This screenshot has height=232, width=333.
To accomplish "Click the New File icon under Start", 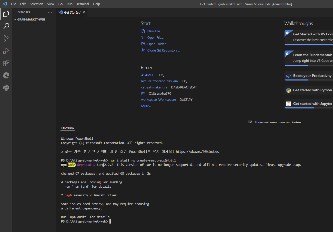I will click(143, 31).
